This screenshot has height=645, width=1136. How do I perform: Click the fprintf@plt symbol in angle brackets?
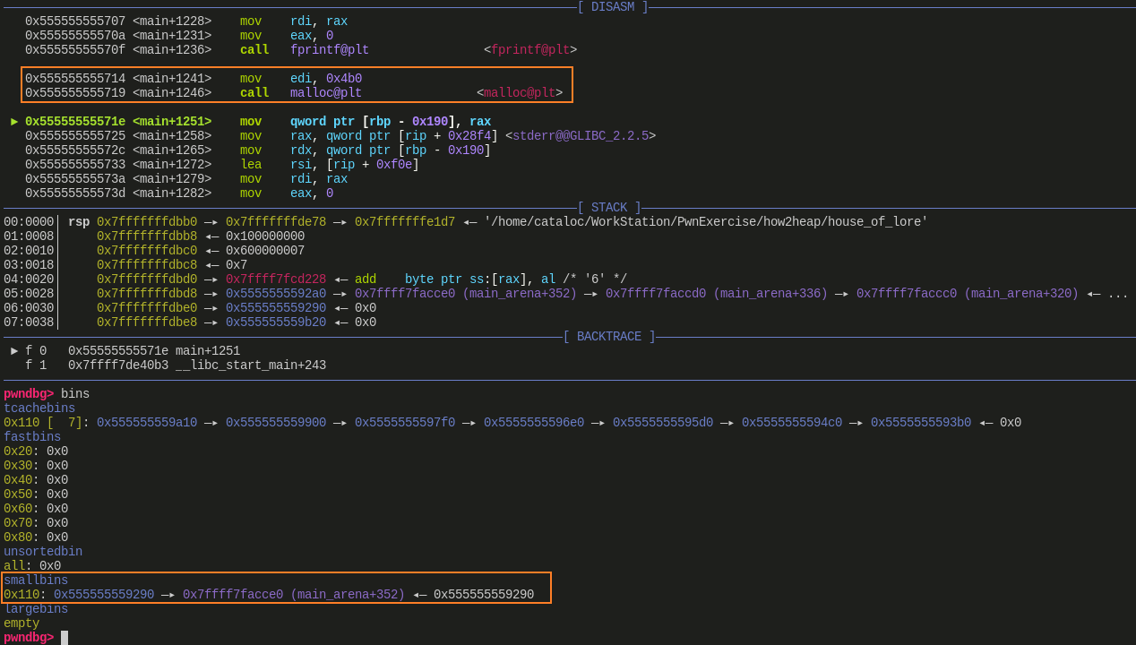[x=530, y=50]
